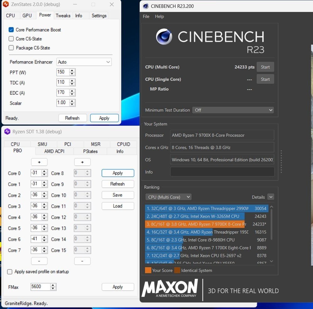
Task: Click the ranking list scrollbar
Action: (x=272, y=225)
